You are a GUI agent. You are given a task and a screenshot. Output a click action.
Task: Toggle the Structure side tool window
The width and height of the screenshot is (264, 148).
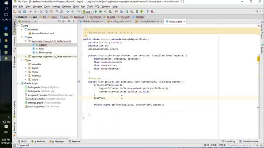pos(14,44)
